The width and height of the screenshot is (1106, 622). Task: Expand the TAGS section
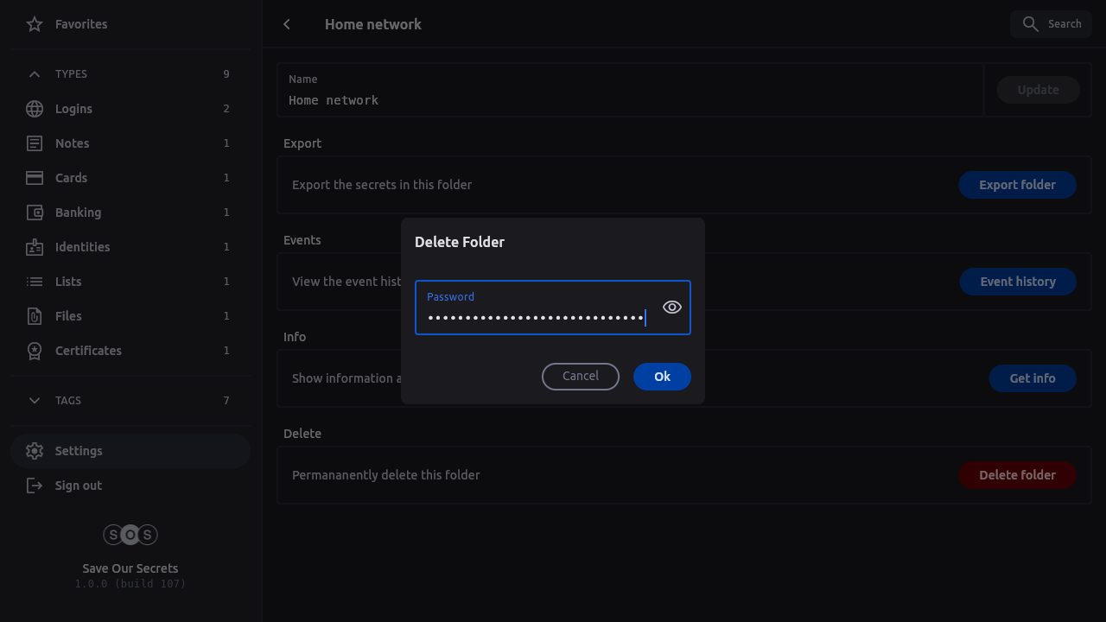35,401
